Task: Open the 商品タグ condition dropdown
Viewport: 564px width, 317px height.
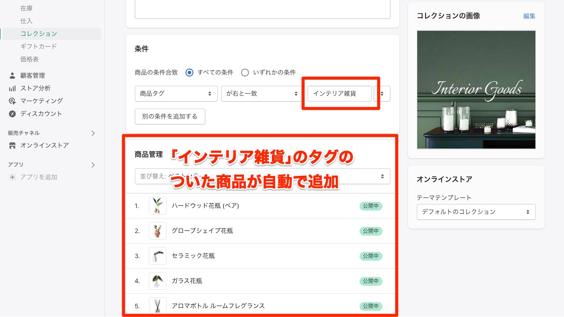Action: click(176, 94)
